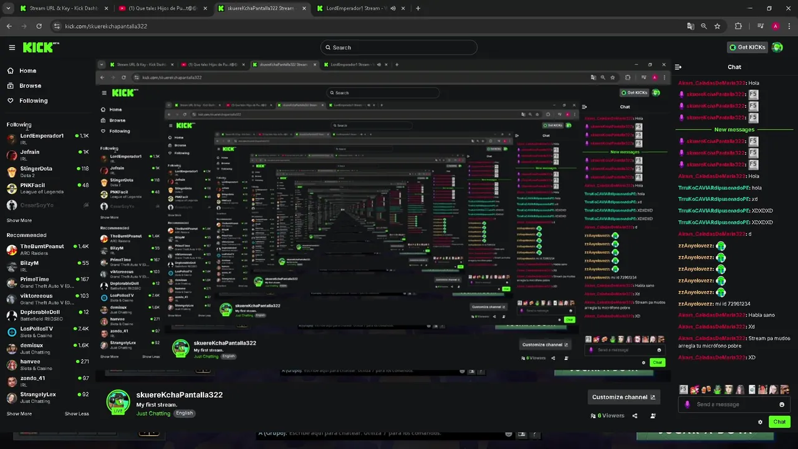Click the purple identity icon in message box
The image size is (798, 449).
point(687,404)
